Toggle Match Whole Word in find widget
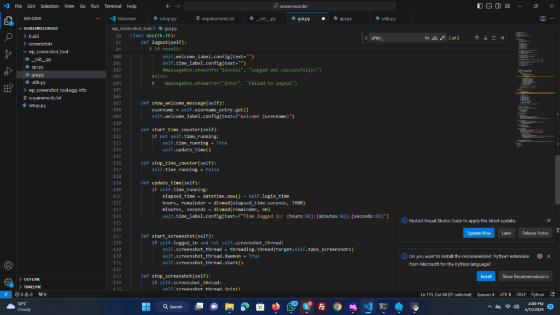The width and height of the screenshot is (560, 315). point(435,38)
